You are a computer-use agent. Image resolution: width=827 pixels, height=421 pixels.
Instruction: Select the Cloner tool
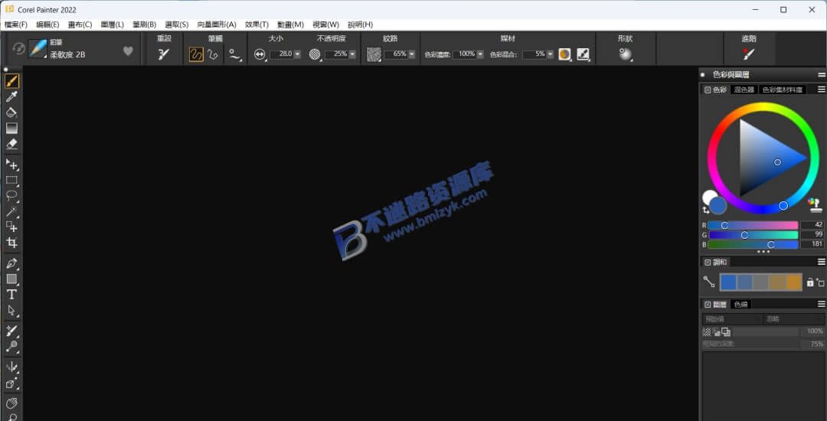click(11, 331)
